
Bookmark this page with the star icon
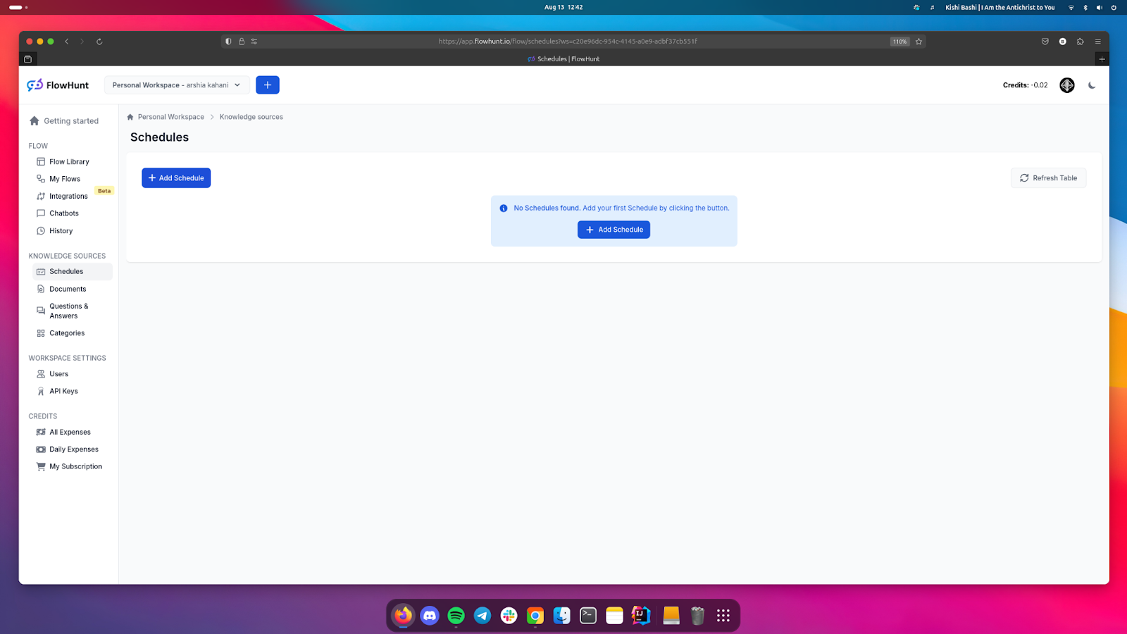point(919,42)
